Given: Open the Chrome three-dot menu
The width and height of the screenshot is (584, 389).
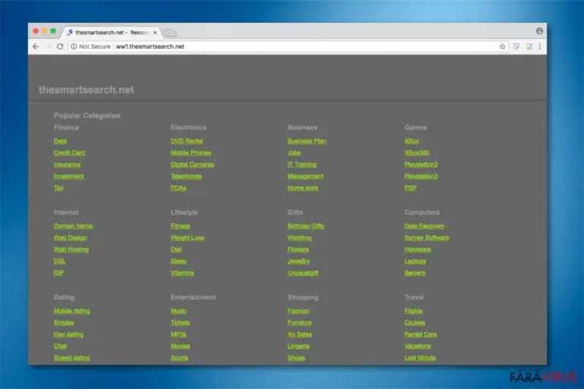Looking at the screenshot, I should [540, 46].
